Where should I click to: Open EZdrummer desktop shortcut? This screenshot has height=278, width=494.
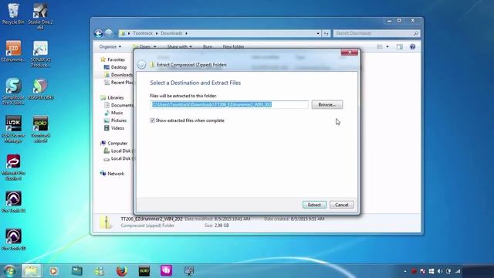pyautogui.click(x=13, y=50)
